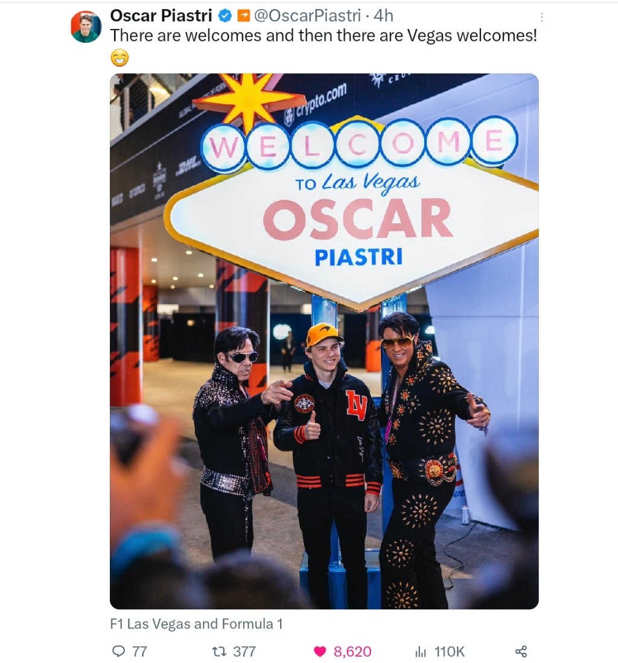The height and width of the screenshot is (663, 618).
Task: Unlike the post via the pink heart
Action: 320,651
